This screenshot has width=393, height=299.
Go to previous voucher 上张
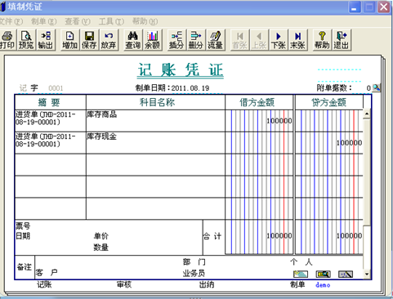(x=259, y=40)
